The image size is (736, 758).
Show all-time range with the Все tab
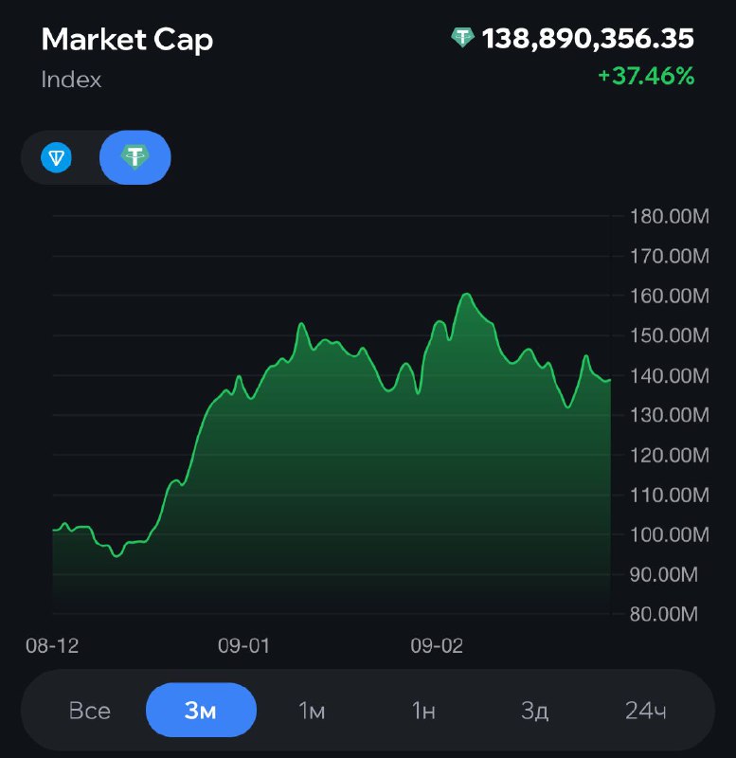click(x=90, y=710)
